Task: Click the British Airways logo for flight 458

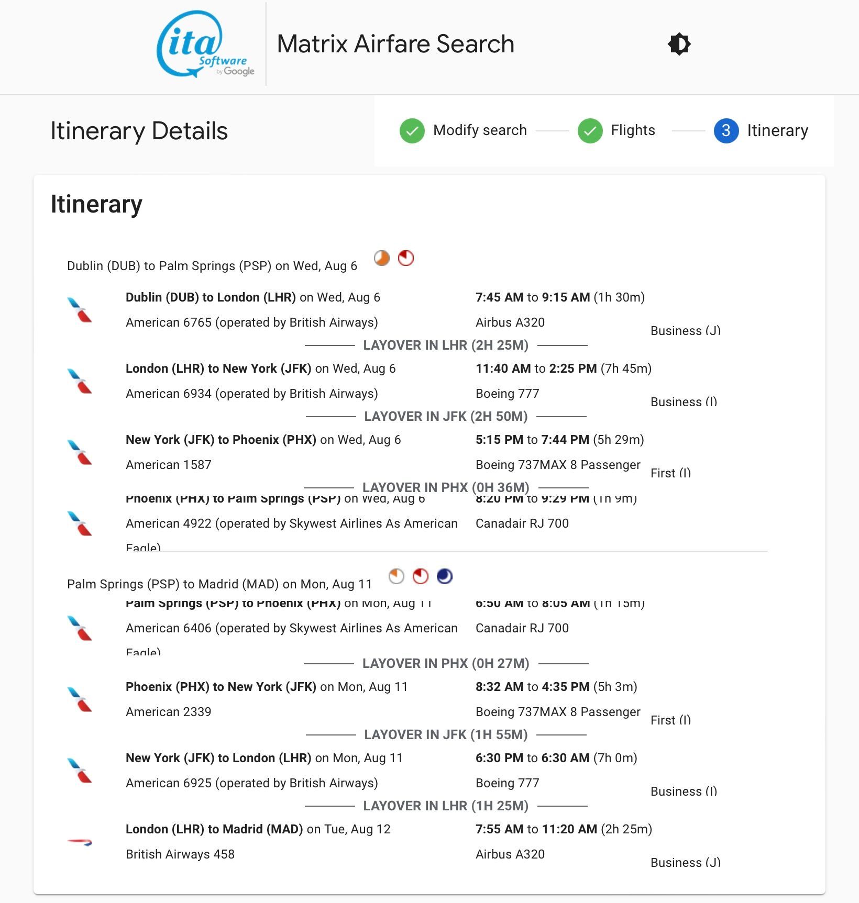Action: [x=80, y=842]
